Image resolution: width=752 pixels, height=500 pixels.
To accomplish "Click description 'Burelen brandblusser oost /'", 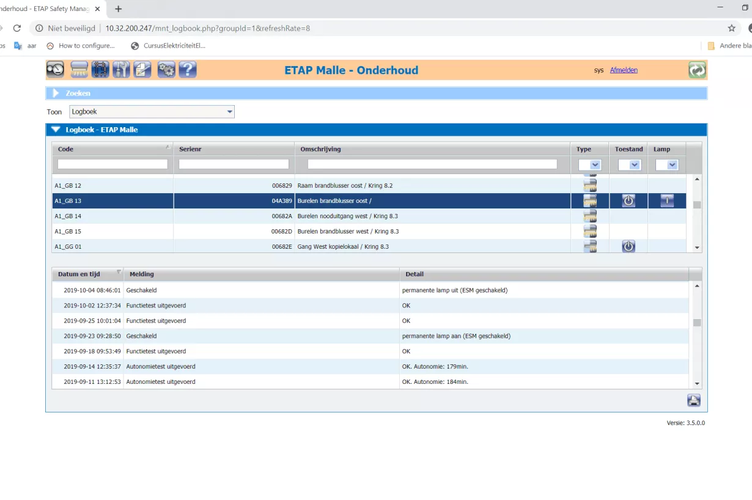I will (x=334, y=201).
